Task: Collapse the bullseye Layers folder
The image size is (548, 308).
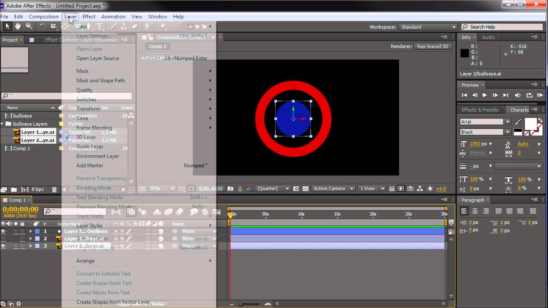Action: 3,124
